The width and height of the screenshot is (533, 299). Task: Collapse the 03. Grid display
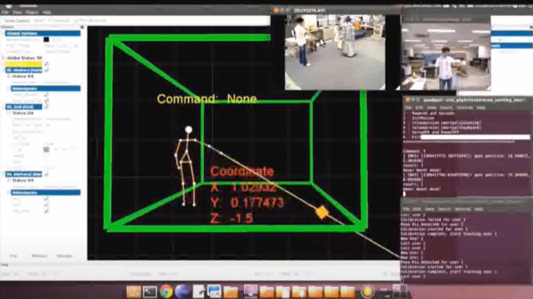(3, 107)
